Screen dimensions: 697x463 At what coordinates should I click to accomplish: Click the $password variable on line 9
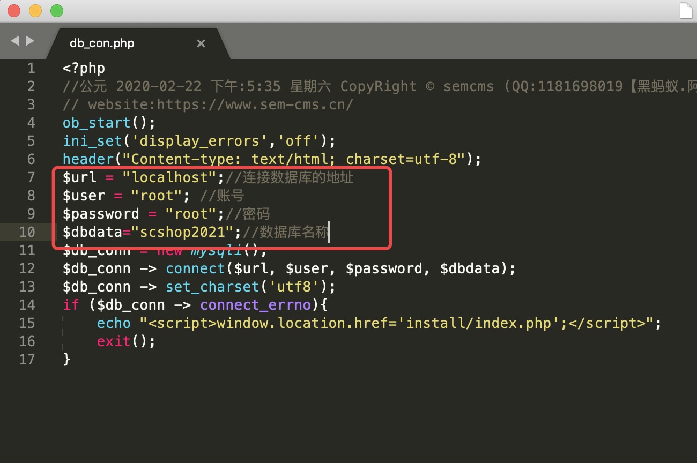(101, 214)
